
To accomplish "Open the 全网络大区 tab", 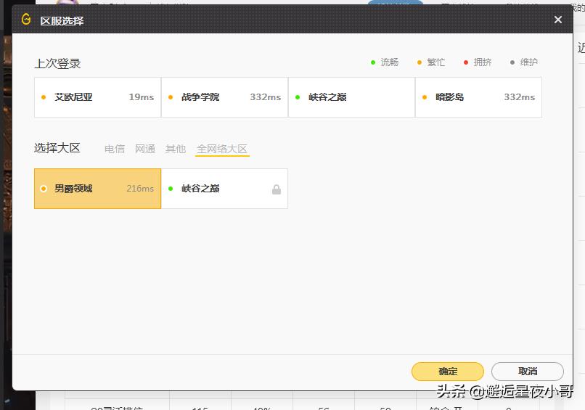I will click(x=222, y=149).
